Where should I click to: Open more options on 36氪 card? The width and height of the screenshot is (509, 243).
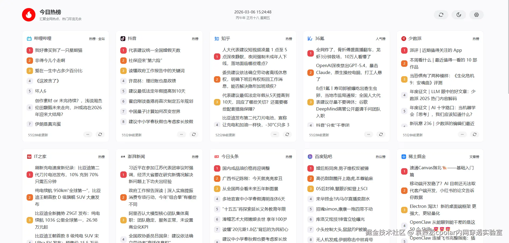369,134
